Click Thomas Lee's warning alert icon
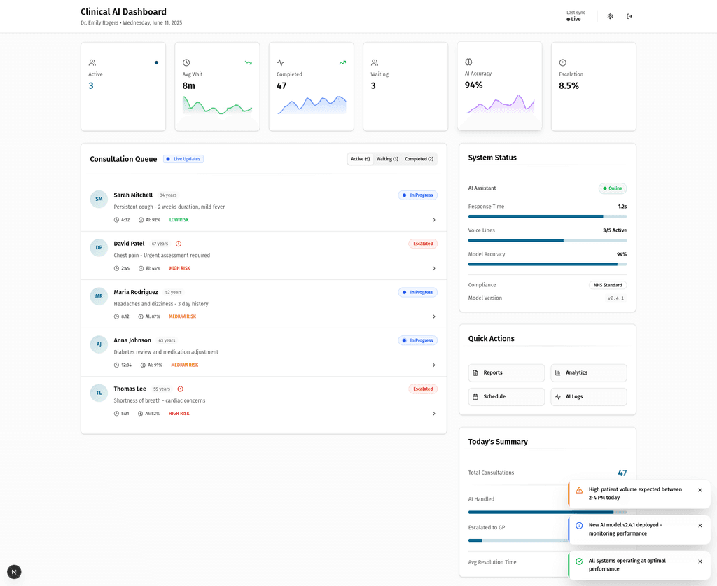Viewport: 717px width, 586px height. click(180, 389)
